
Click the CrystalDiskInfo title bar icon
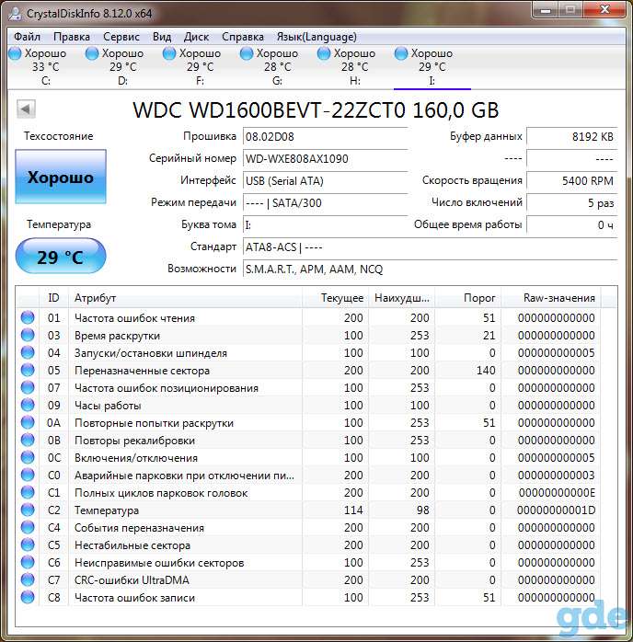(15, 13)
